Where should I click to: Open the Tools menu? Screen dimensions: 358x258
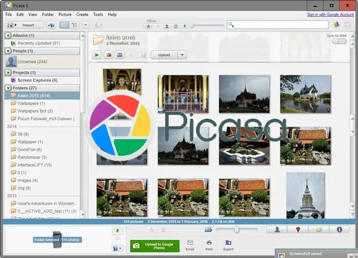pyautogui.click(x=98, y=14)
